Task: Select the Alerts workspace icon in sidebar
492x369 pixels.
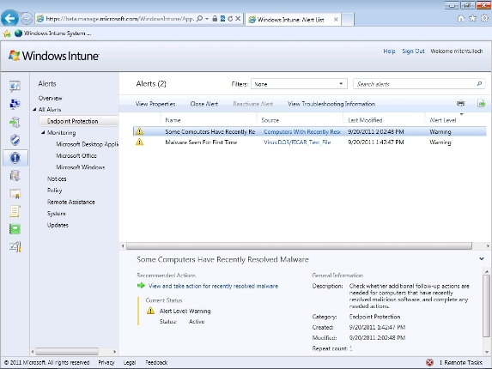Action: point(15,157)
